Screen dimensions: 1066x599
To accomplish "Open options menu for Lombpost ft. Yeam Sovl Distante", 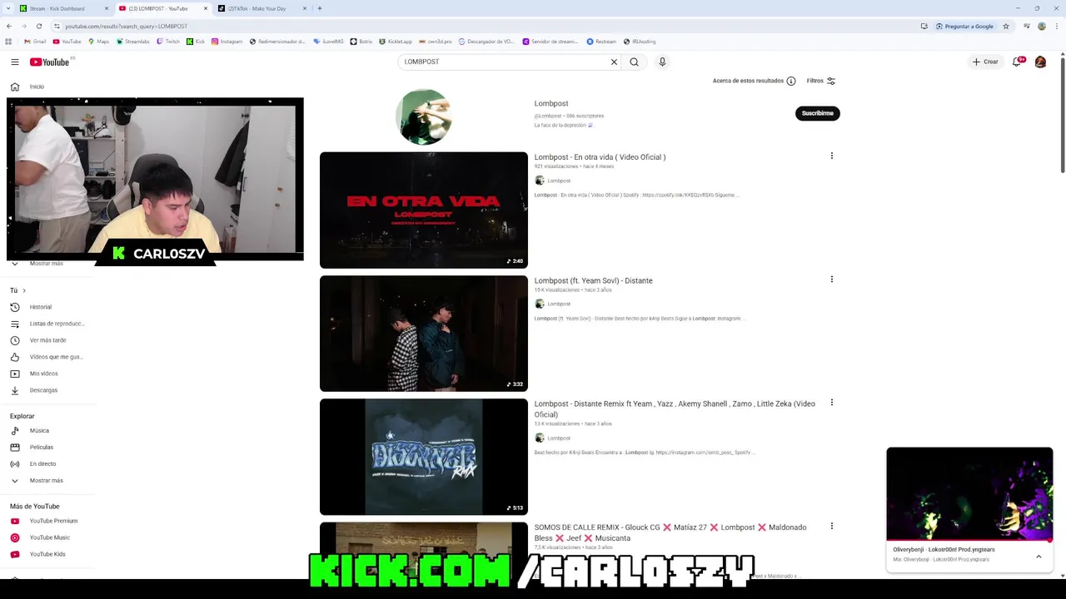I will [x=831, y=280].
